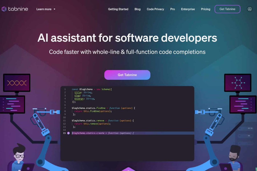Click the 'return this.findOne(options);' line
This screenshot has height=171, width=257.
click(93, 111)
